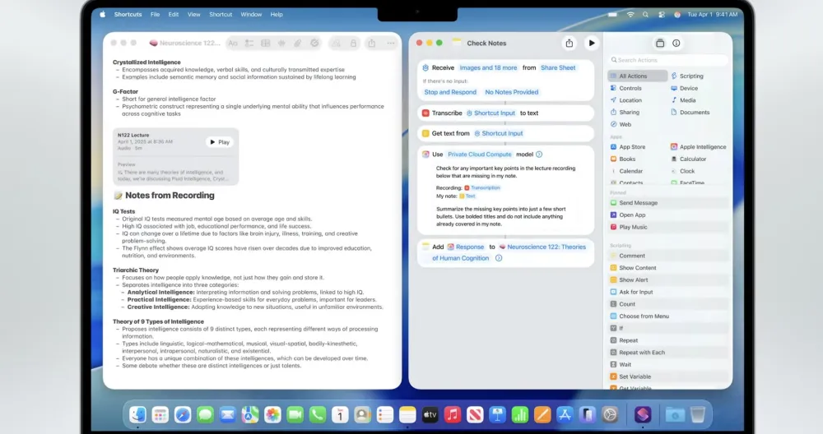Choose Apple Intelligence in apps list
Viewport: 823px width, 434px height.
pos(698,147)
